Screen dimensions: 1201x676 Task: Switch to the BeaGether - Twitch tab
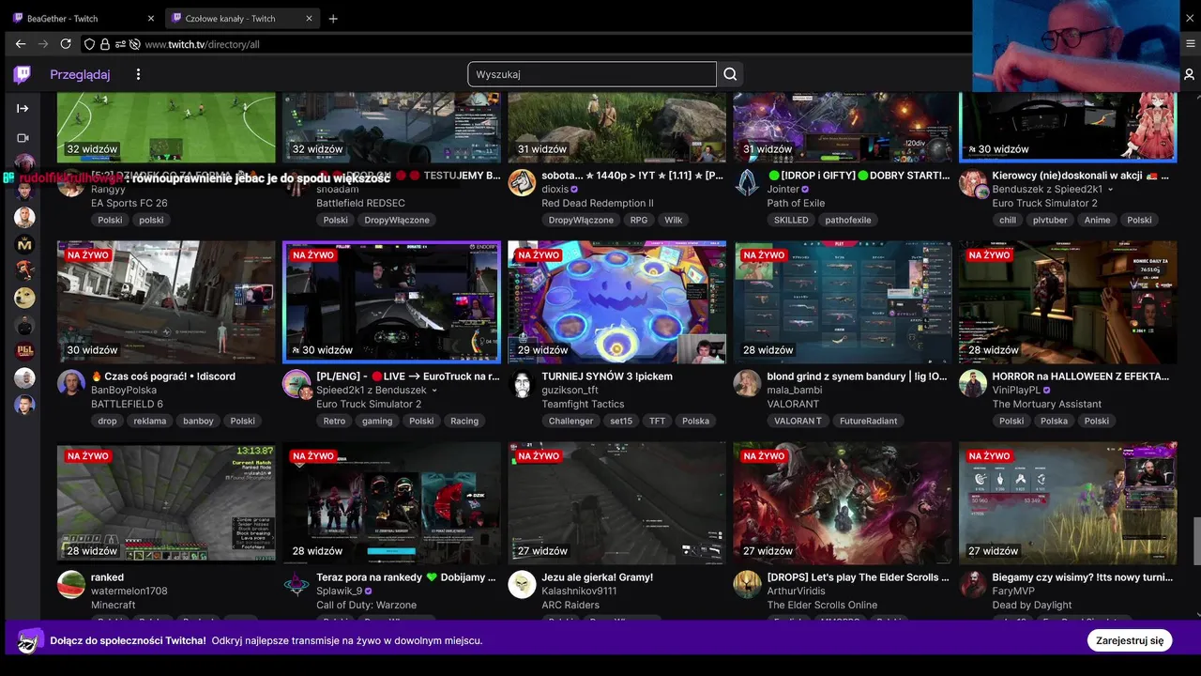(x=84, y=19)
